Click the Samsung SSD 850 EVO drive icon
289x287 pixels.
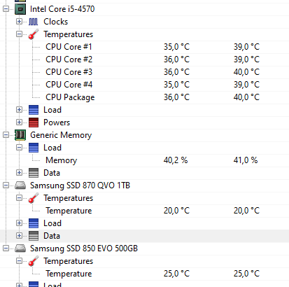(x=20, y=248)
